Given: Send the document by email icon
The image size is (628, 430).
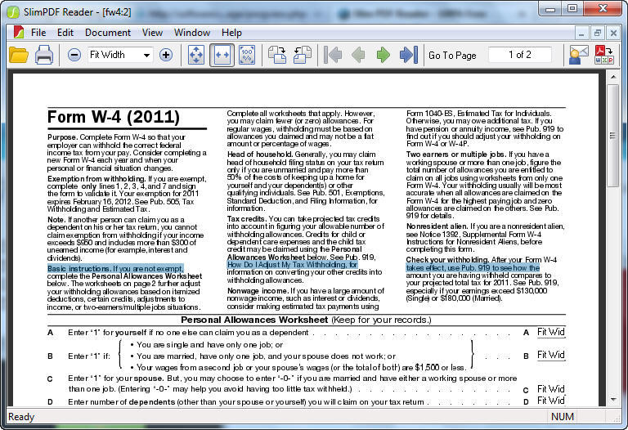Looking at the screenshot, I should click(x=578, y=55).
